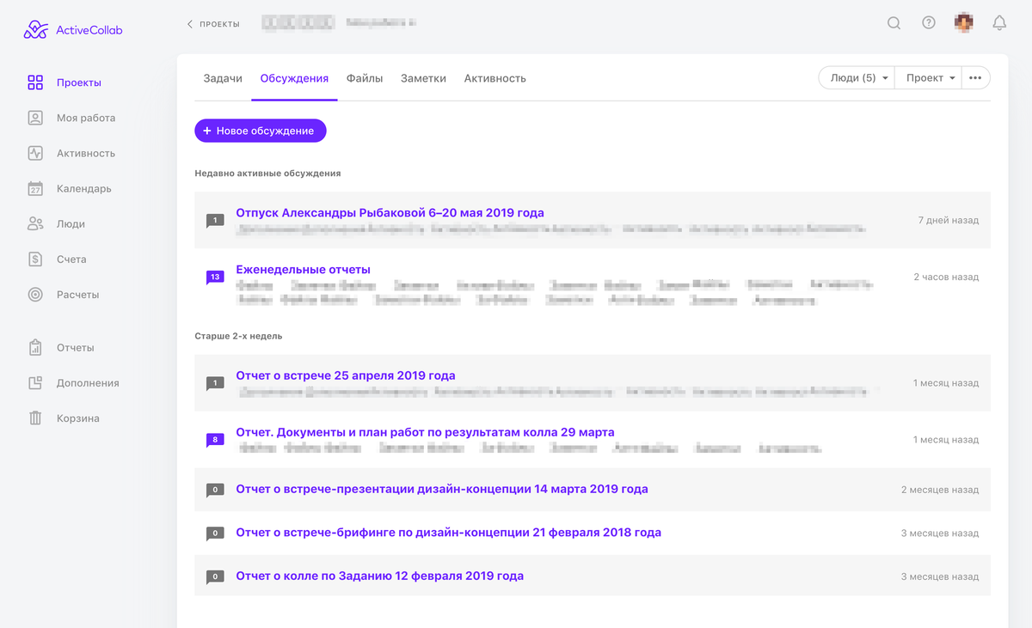The image size is (1032, 628).
Task: Expand the Люди (5) dropdown
Action: click(x=857, y=77)
